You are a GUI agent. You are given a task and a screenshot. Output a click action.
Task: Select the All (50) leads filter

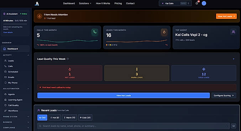pos(42,117)
